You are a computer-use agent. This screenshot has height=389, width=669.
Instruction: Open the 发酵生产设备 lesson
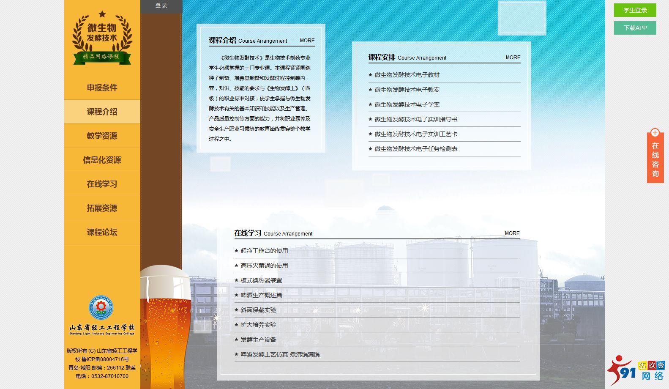tap(258, 340)
